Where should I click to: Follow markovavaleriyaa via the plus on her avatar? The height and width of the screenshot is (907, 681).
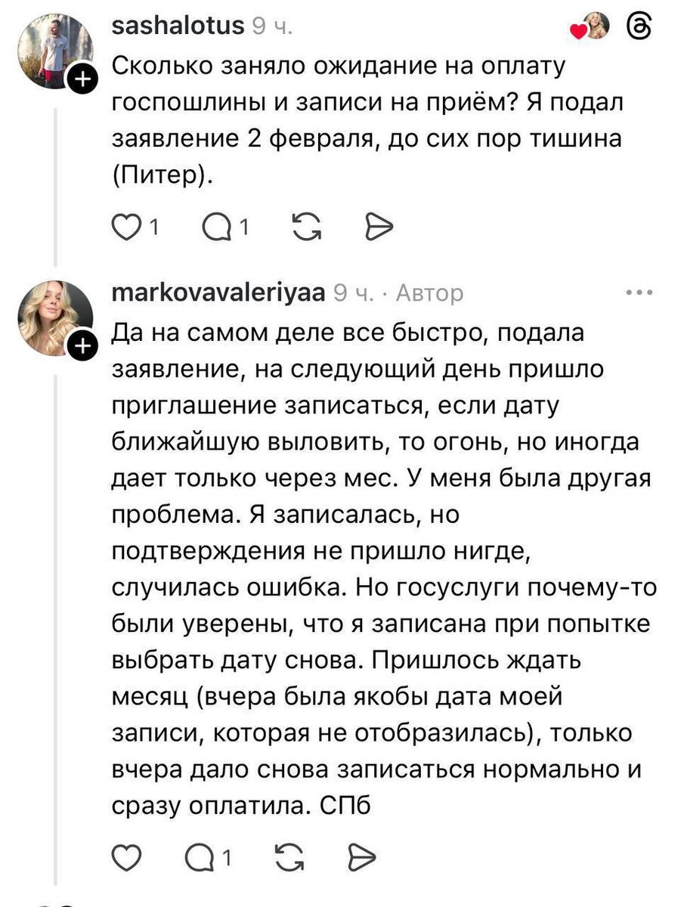(x=83, y=344)
